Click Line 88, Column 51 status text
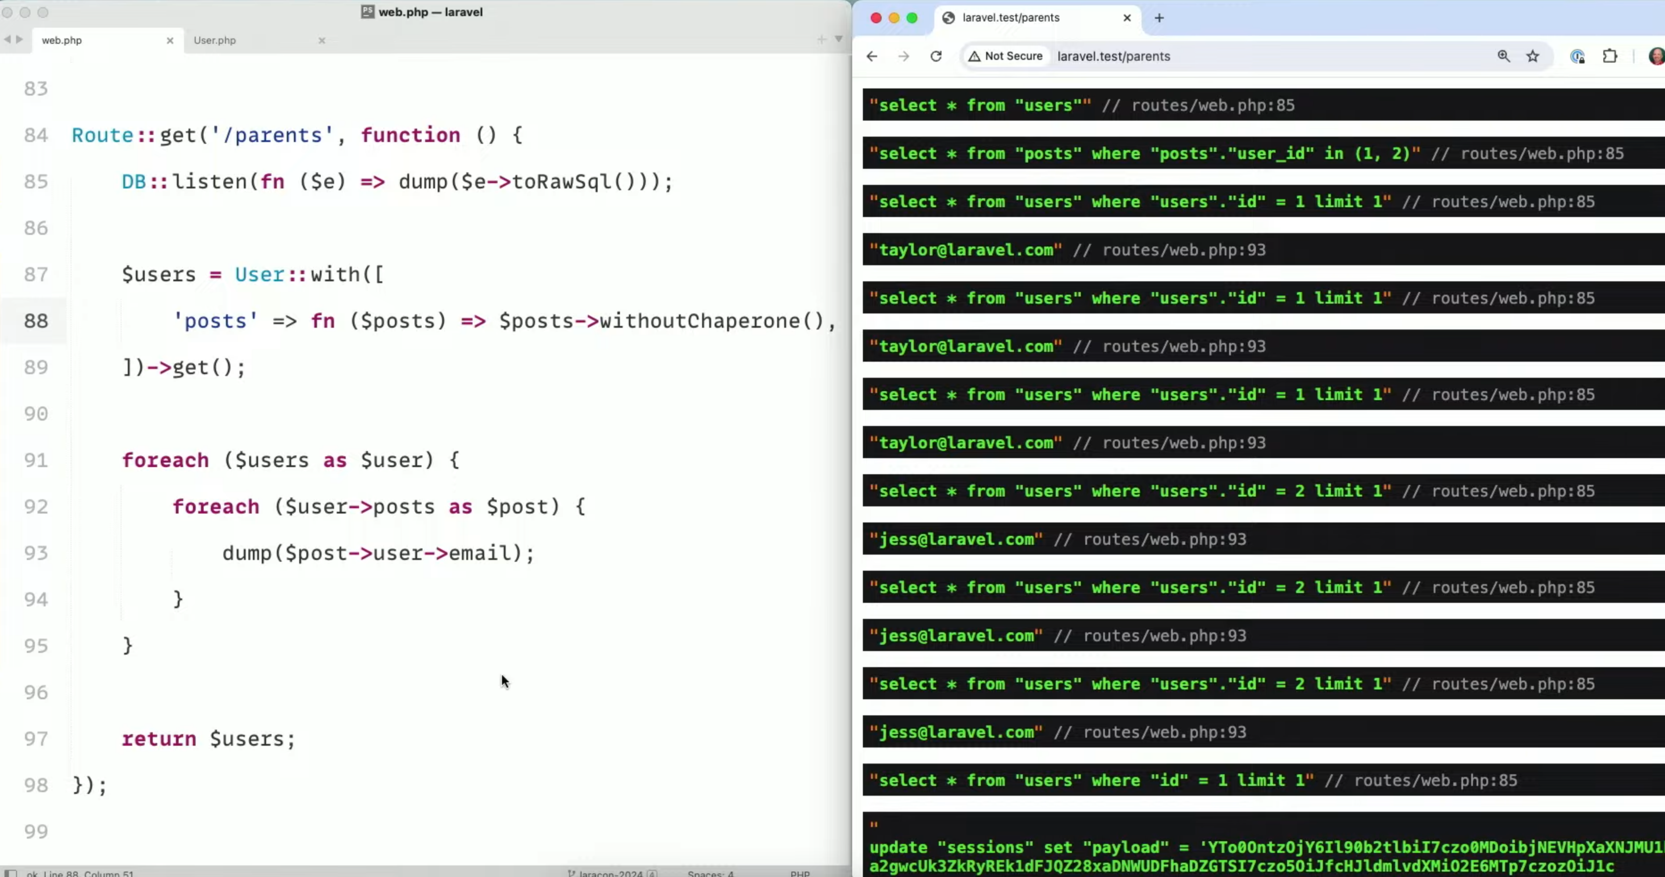This screenshot has height=877, width=1665. pos(88,874)
